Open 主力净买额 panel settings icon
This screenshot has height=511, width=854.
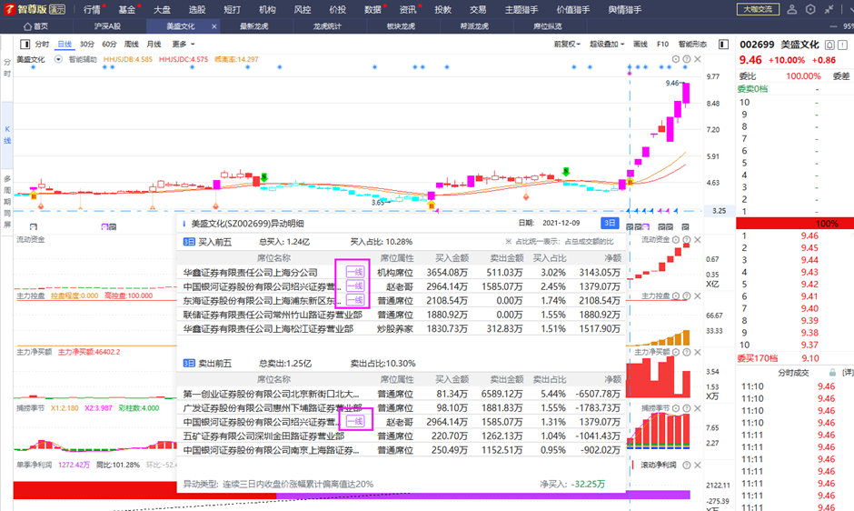tap(676, 352)
